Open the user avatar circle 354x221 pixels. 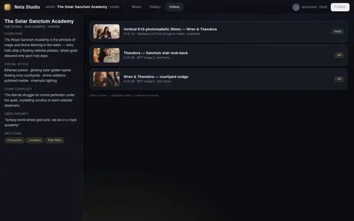(296, 7)
